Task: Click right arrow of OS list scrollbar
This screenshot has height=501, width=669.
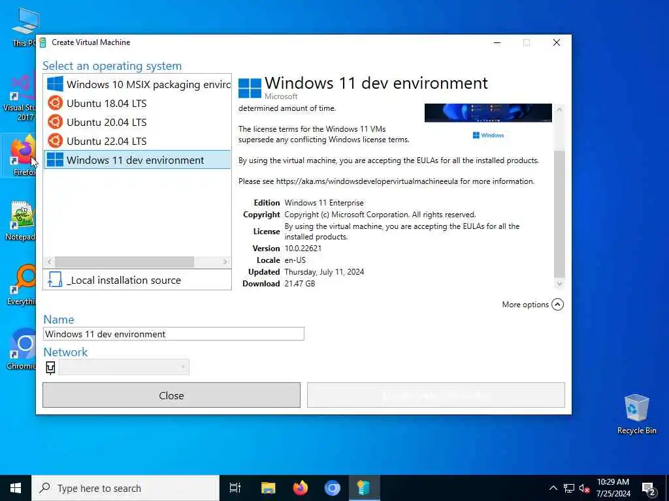Action: [x=225, y=262]
